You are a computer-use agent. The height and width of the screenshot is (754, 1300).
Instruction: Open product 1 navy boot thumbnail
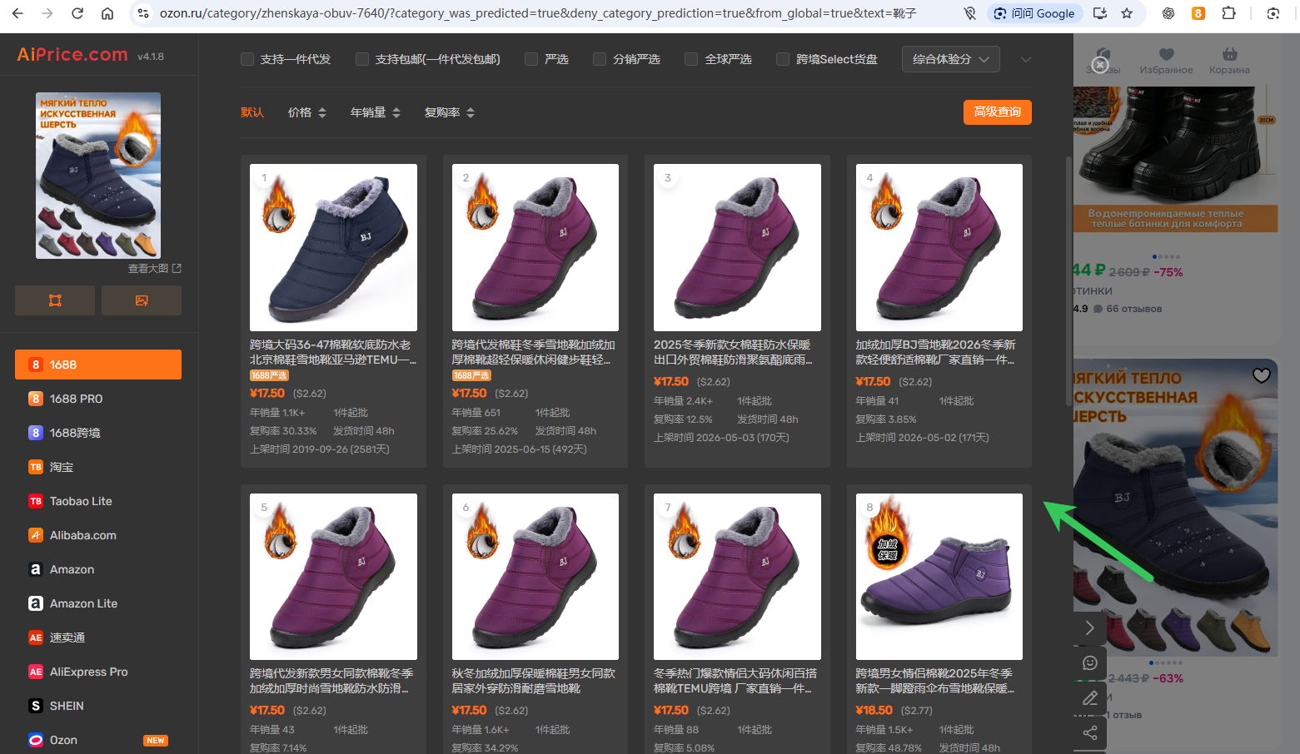click(333, 247)
